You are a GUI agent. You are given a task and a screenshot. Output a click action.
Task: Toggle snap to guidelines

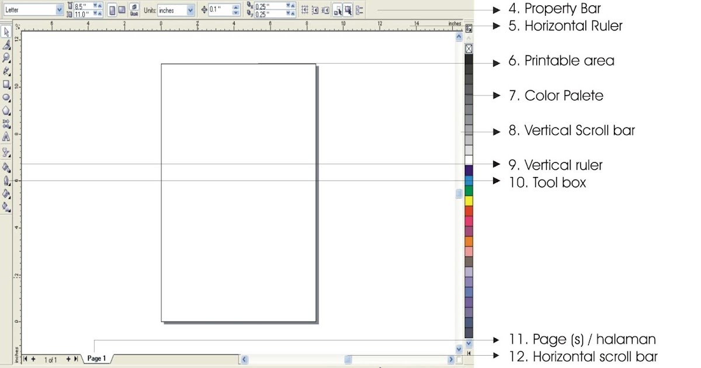click(x=315, y=9)
